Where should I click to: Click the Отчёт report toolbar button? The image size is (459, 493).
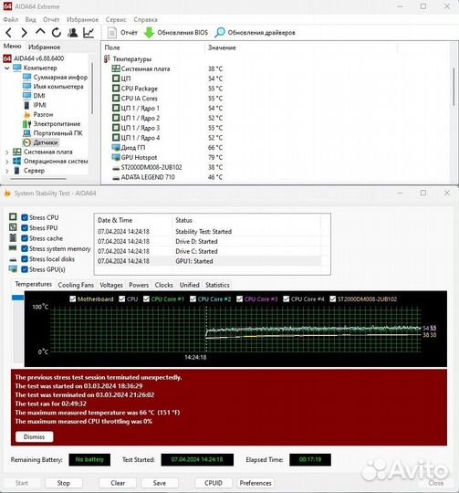click(x=122, y=32)
